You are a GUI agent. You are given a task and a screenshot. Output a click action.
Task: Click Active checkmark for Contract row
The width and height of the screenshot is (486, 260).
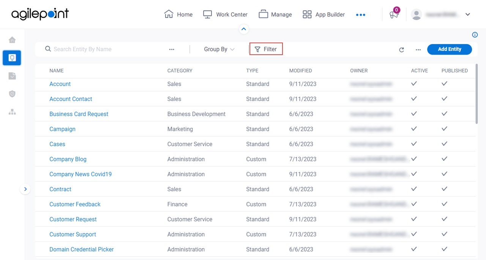[x=414, y=189]
